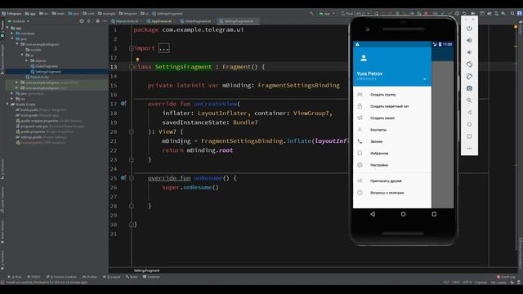523x294 pixels.
Task: Click override gutter icon on line 25
Action: click(123, 178)
